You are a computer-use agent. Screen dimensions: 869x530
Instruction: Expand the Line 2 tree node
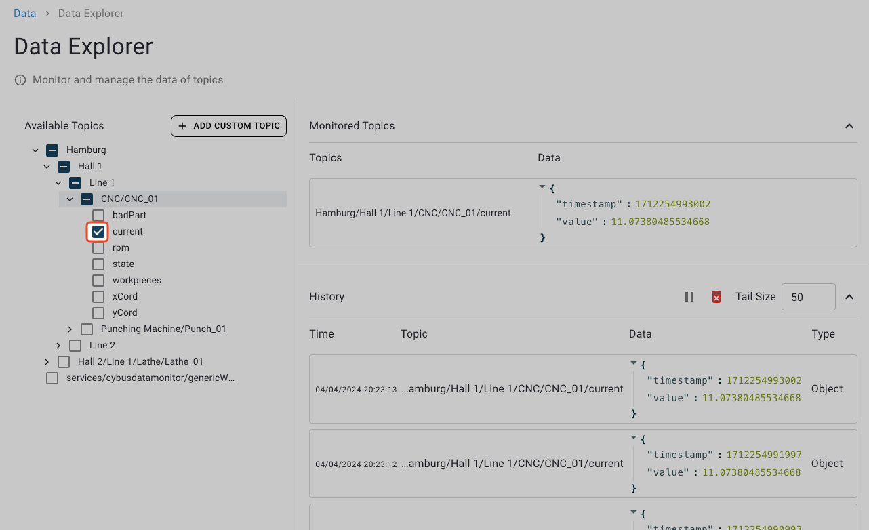[58, 345]
